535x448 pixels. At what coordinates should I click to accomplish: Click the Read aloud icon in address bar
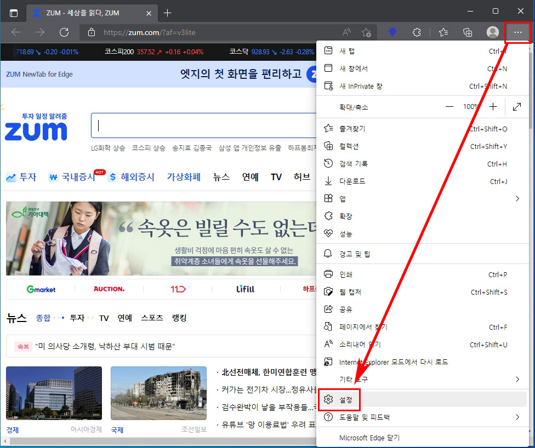point(346,32)
